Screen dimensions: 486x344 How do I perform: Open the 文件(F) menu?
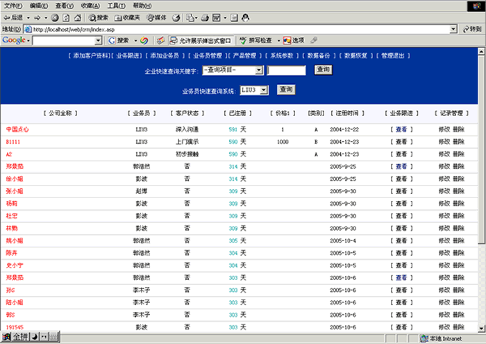click(x=12, y=6)
